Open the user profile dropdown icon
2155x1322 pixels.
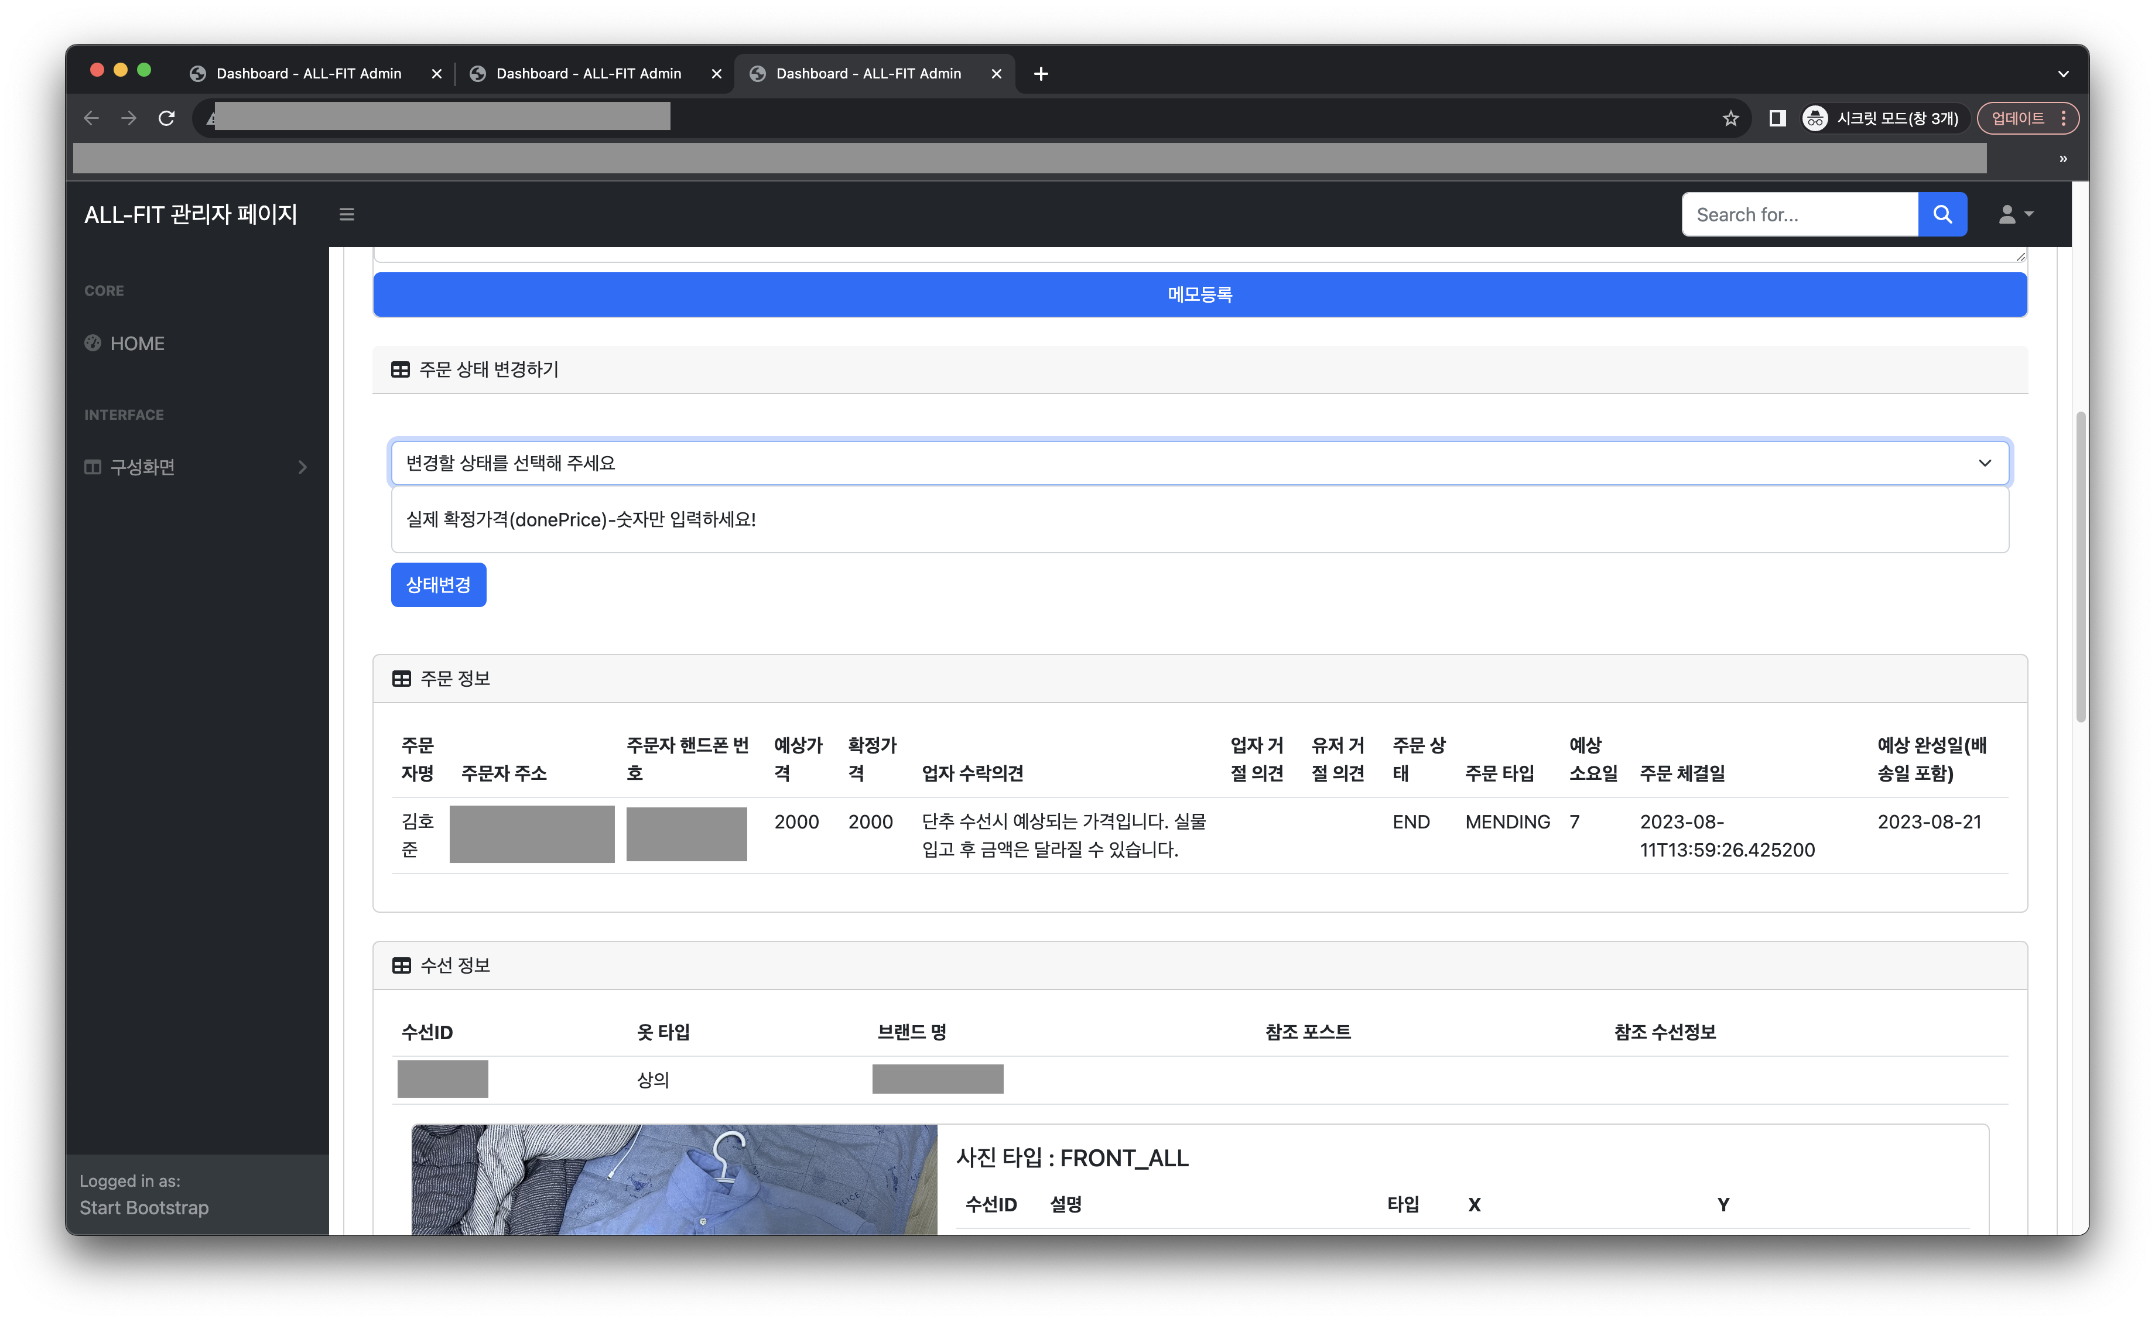2015,214
